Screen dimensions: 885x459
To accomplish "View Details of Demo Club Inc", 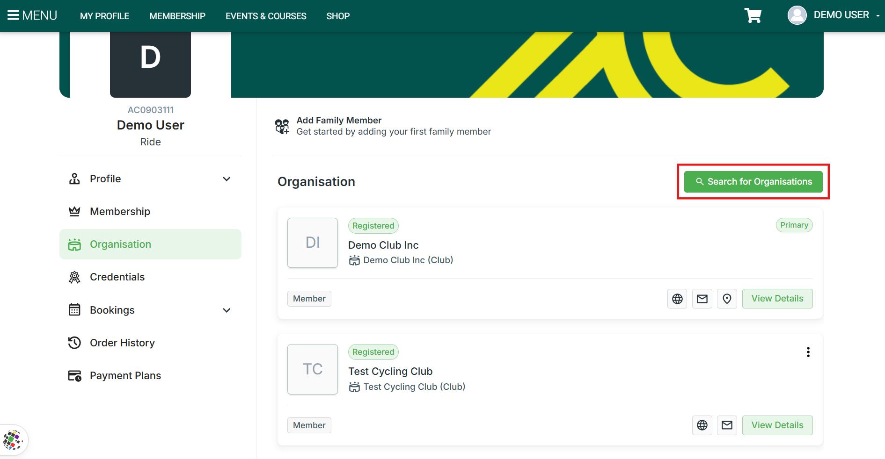I will tap(777, 299).
